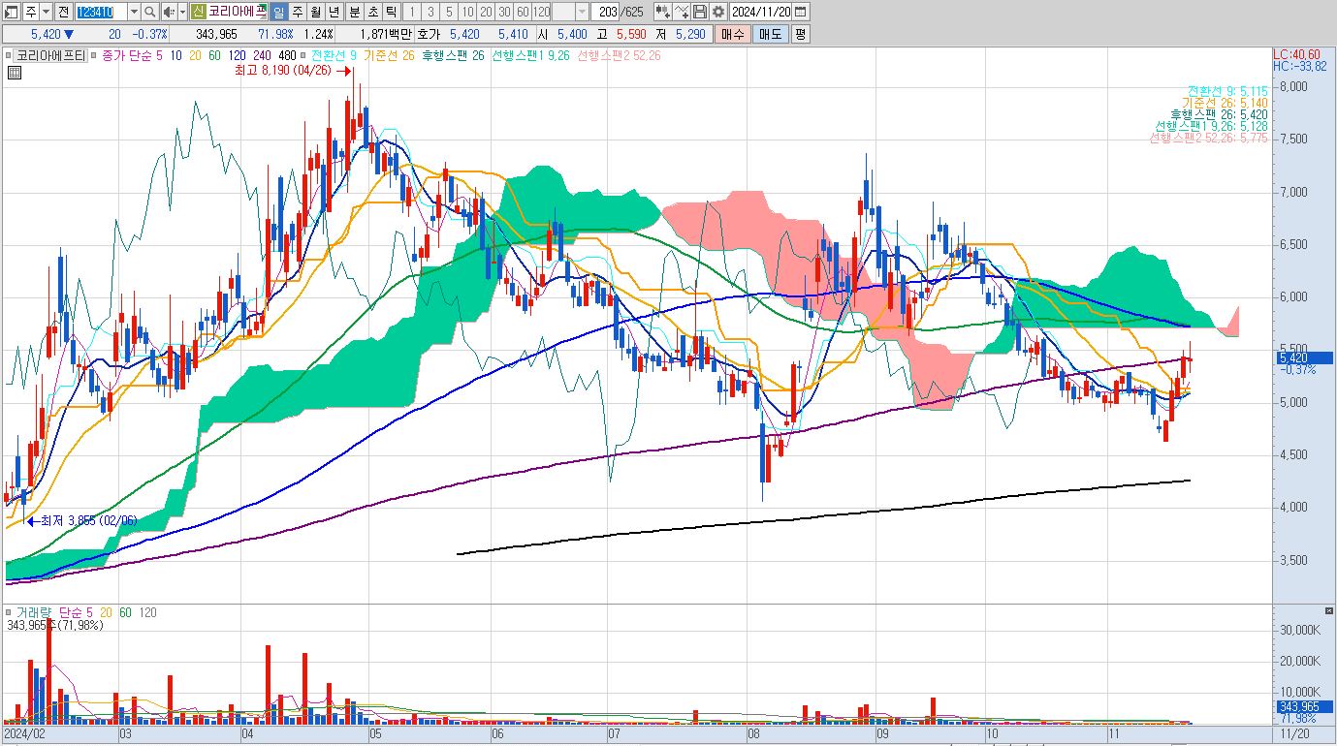Viewport: 1337px width, 746px height.
Task: Toggle the 거래량 volume indicator checkbox
Action: click(9, 612)
